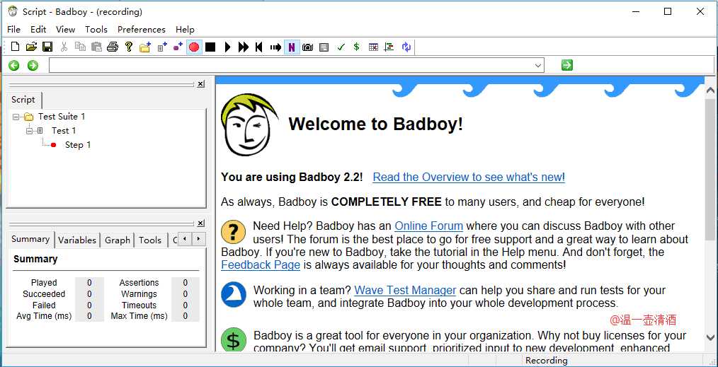
Task: Add a new suite with the folder-plus icon
Action: click(x=145, y=47)
